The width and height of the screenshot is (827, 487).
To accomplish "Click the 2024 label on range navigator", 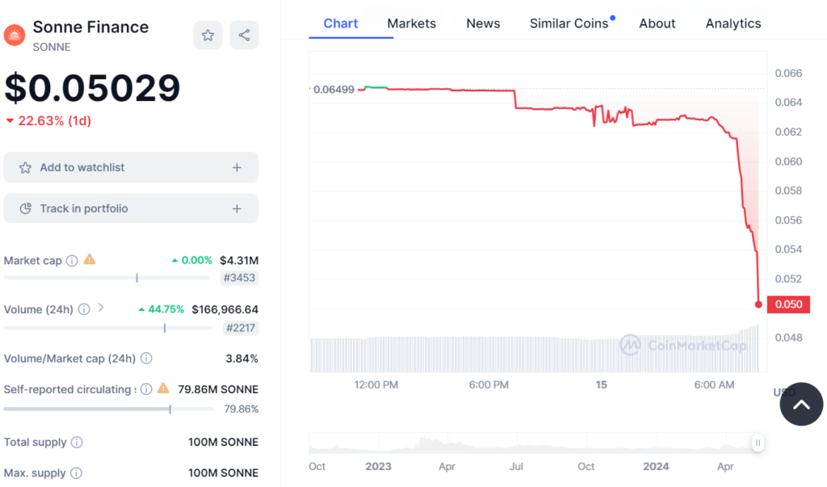I will pyautogui.click(x=656, y=467).
